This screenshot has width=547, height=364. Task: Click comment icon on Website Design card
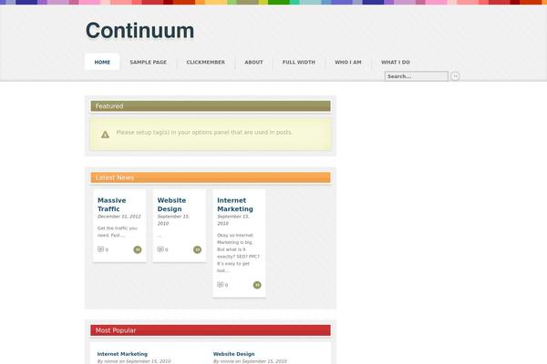160,249
